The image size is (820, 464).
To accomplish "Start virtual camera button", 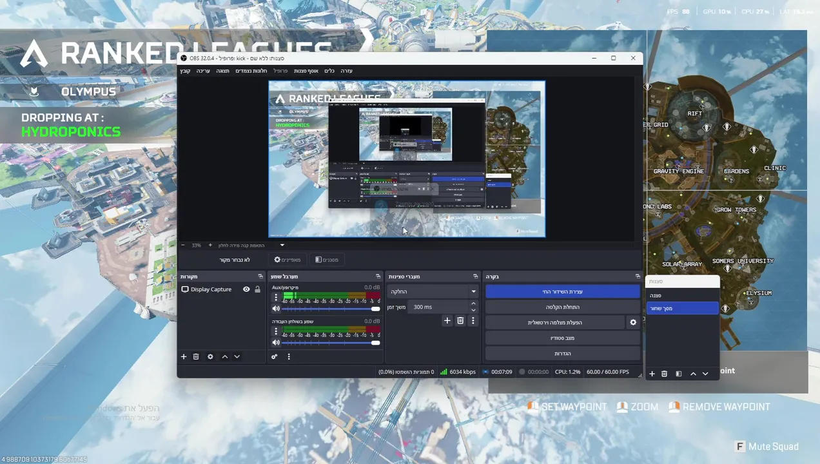I will 554,322.
